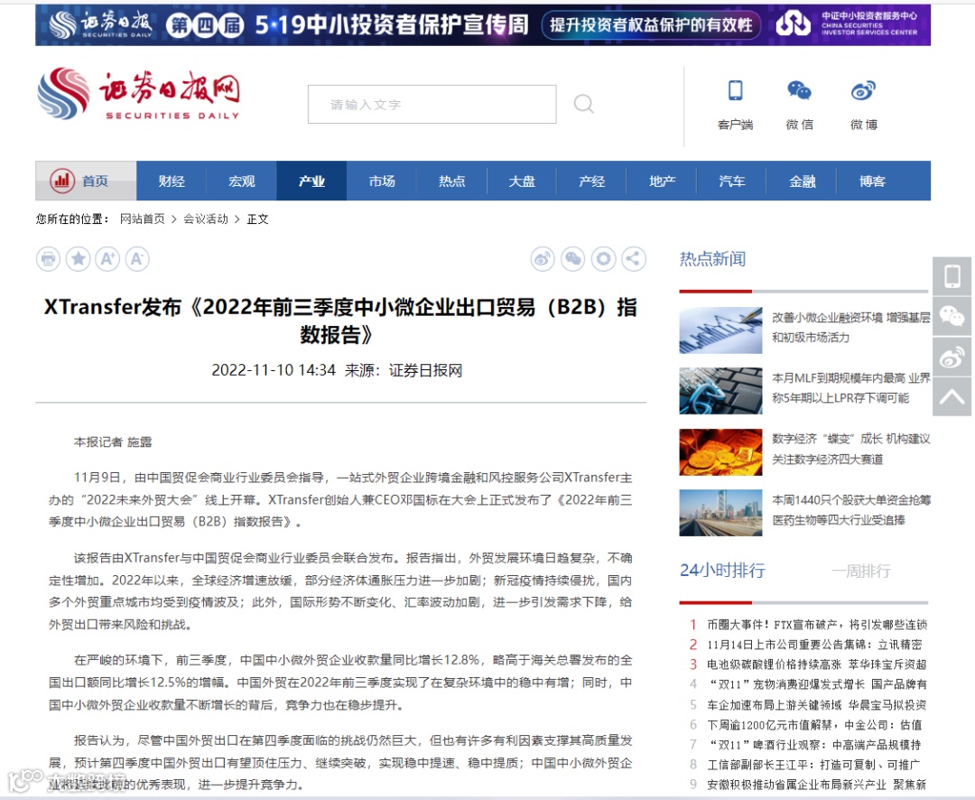Open headline 数字经济"蝶变"成长

(x=850, y=449)
